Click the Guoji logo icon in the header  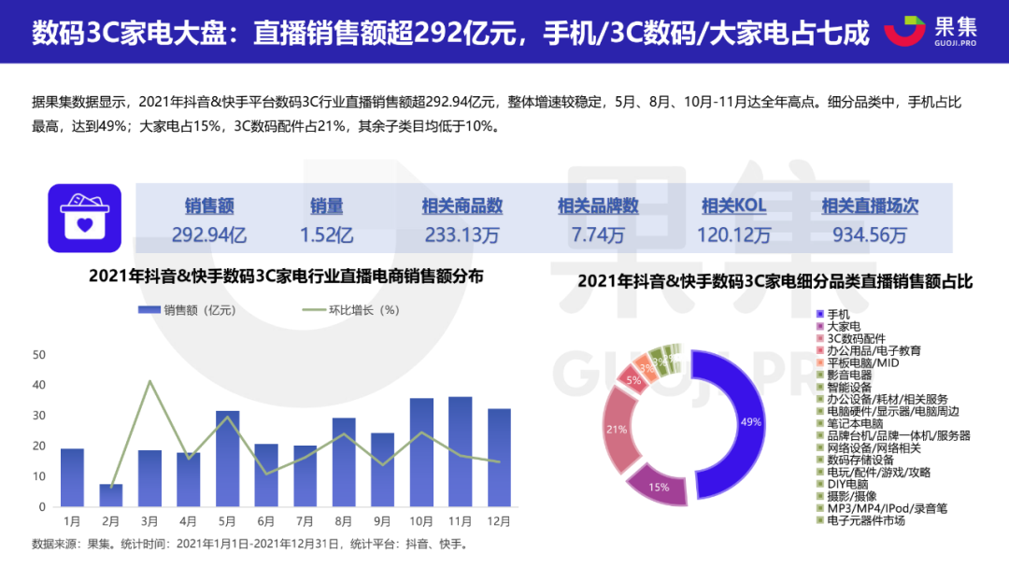point(904,31)
